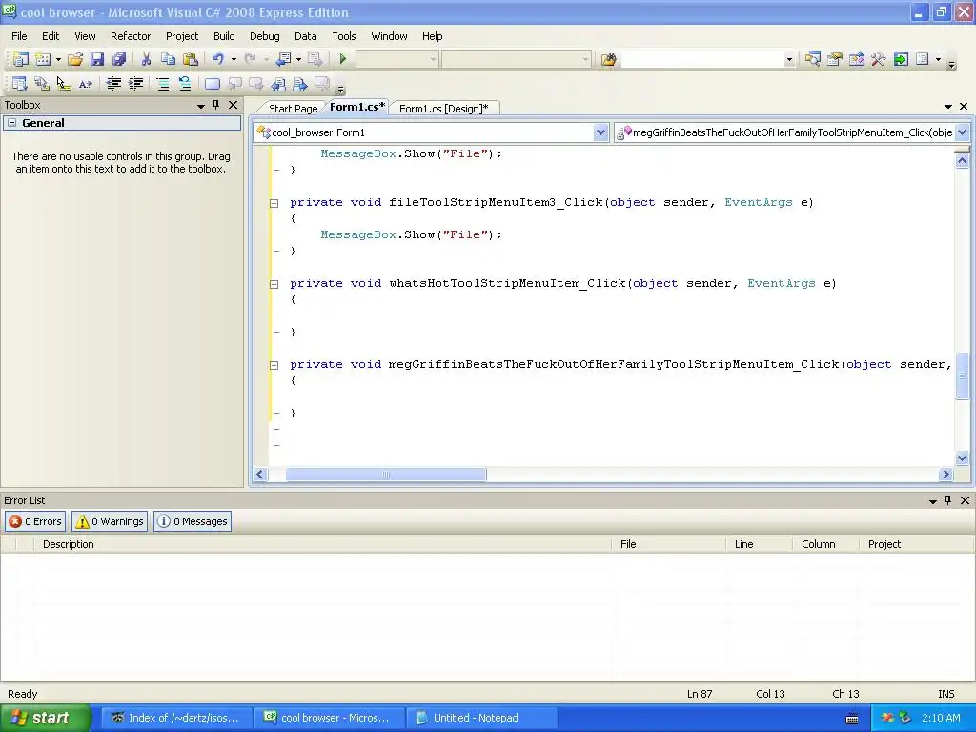Open the members dropdown for the current method
976x732 pixels.
coord(963,132)
